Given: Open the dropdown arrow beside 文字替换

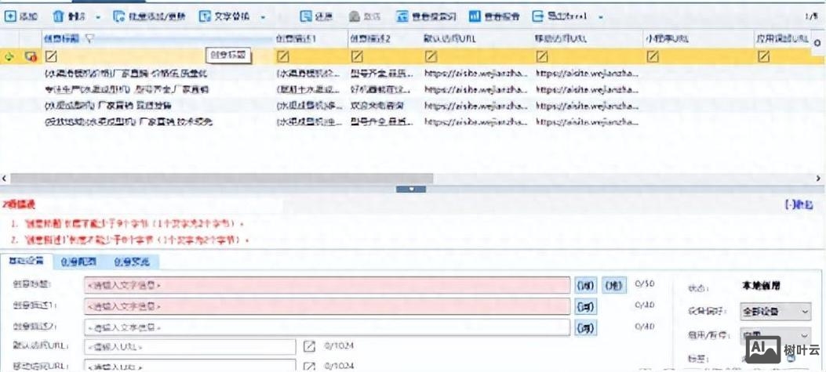Looking at the screenshot, I should [263, 16].
